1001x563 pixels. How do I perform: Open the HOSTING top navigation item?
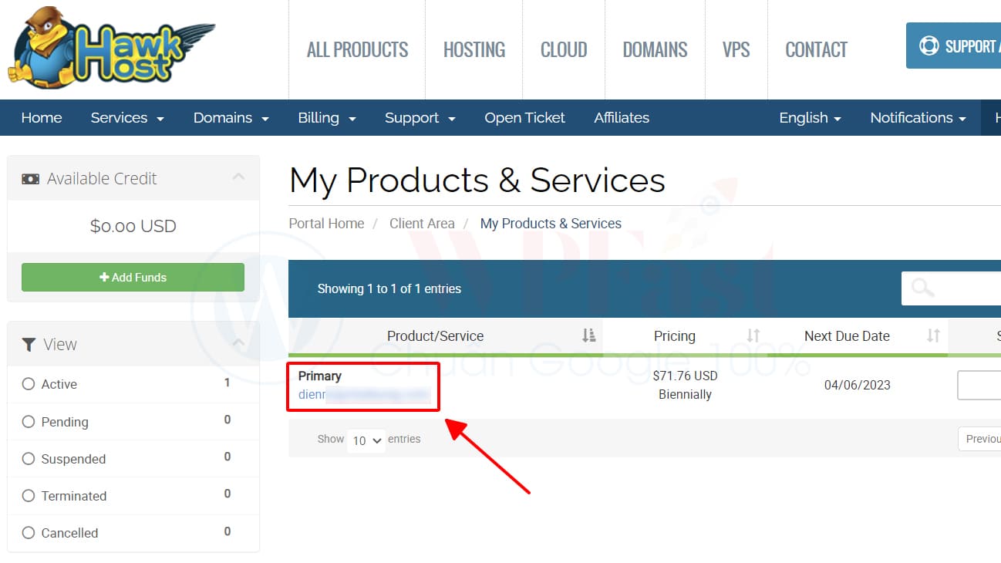pos(474,50)
